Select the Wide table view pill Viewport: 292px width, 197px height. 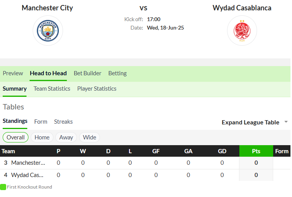pos(90,137)
